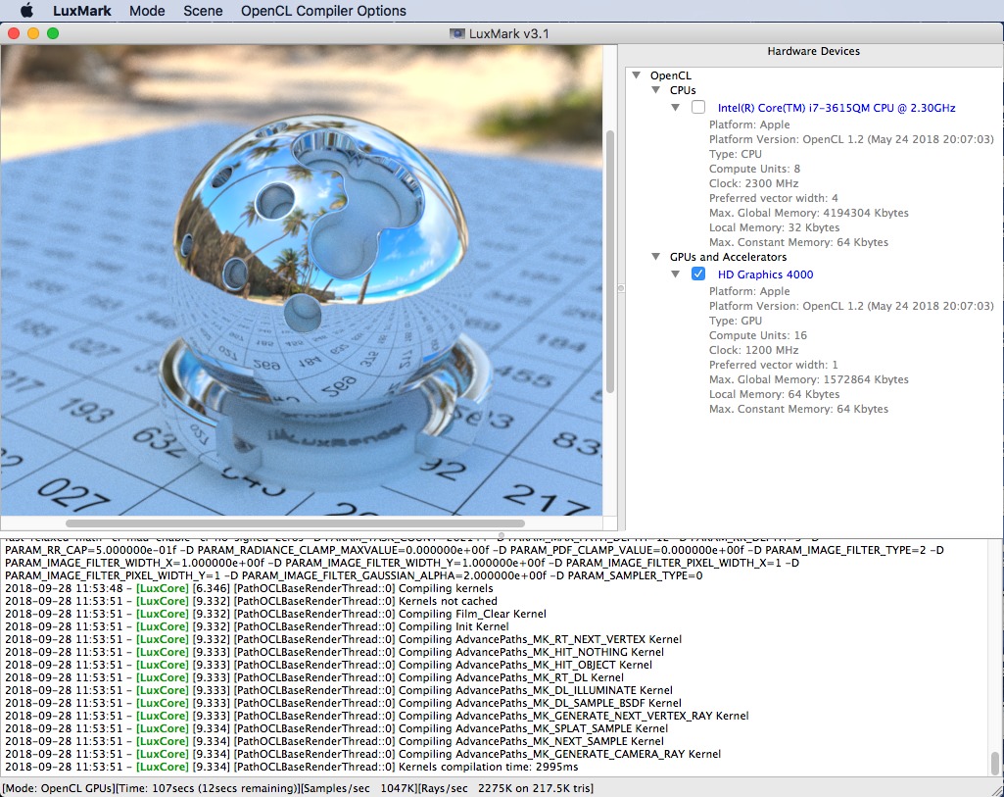Open the LuxMark application menu
Image resolution: width=1004 pixels, height=797 pixels.
82,11
